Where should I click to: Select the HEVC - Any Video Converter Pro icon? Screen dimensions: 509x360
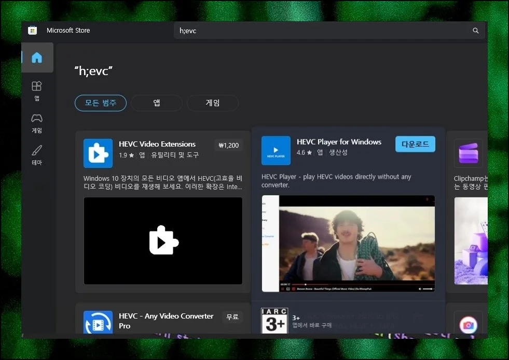[98, 321]
